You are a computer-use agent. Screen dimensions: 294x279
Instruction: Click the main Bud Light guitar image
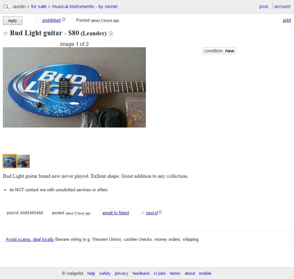pyautogui.click(x=74, y=87)
